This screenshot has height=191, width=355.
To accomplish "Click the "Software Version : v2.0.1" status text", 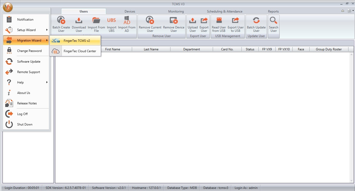I will pyautogui.click(x=109, y=188).
